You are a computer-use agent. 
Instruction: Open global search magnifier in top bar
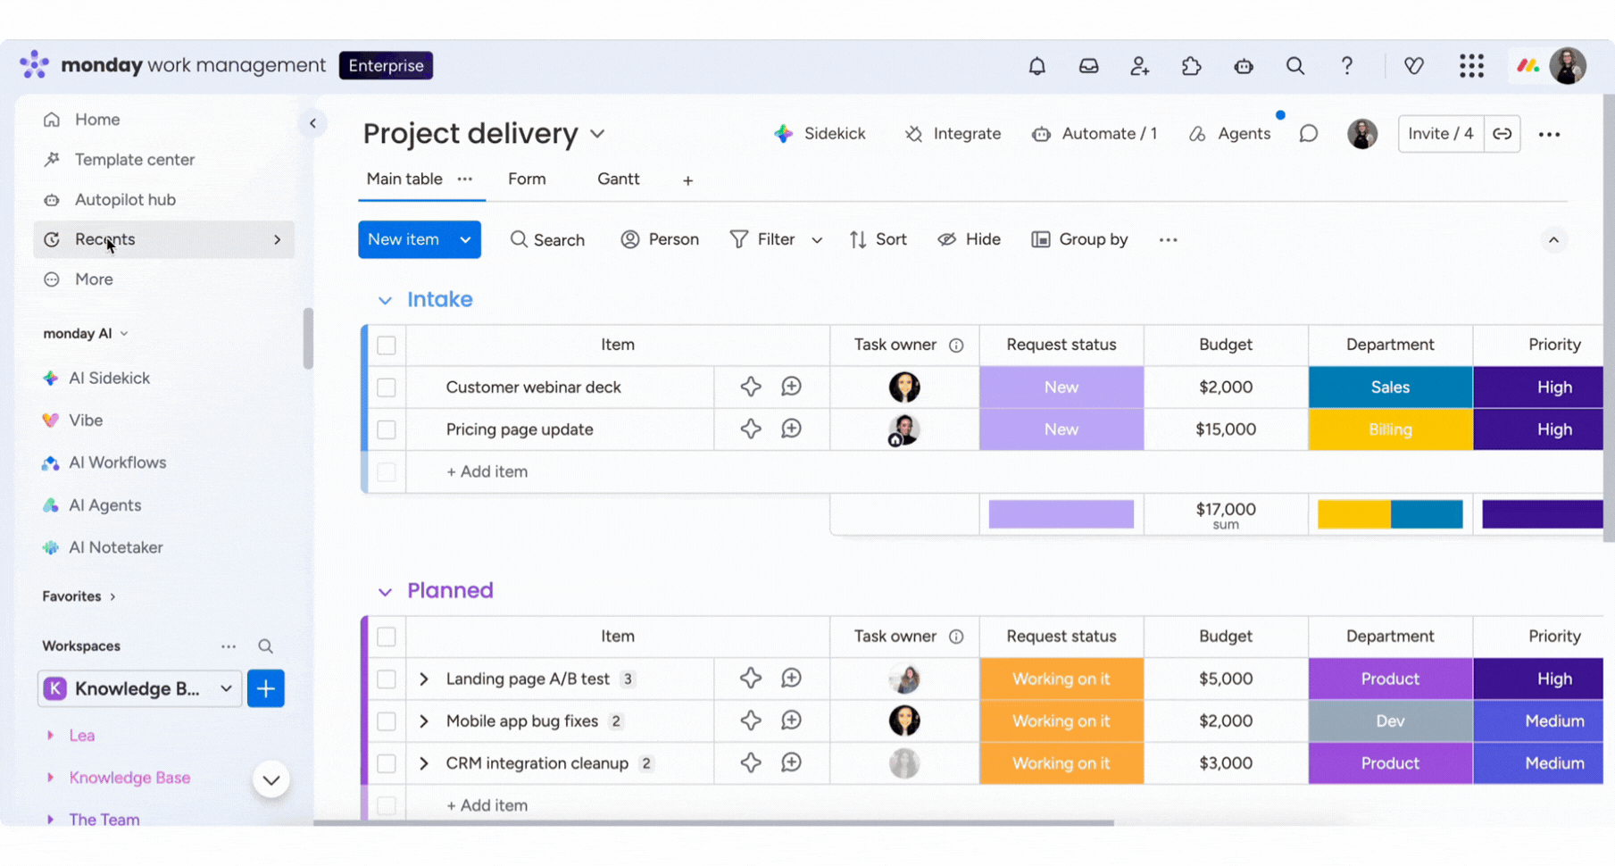click(x=1294, y=66)
